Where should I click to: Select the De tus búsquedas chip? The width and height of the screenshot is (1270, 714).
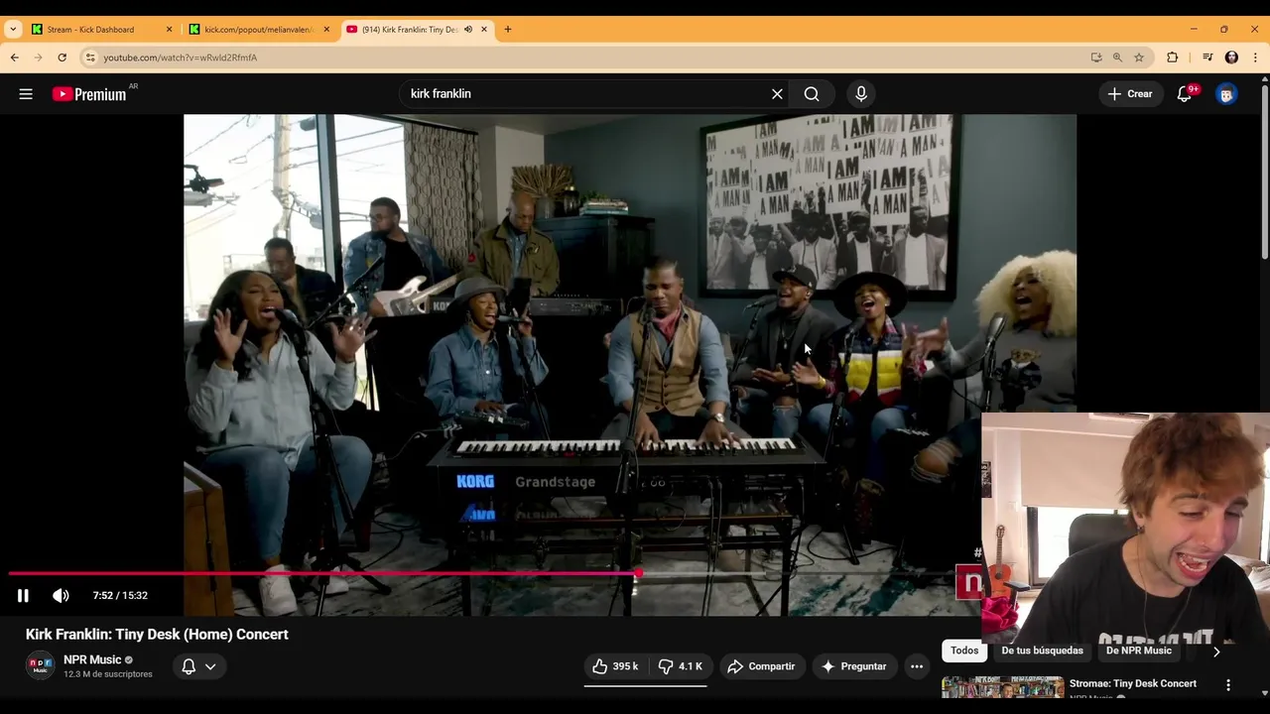(x=1042, y=651)
